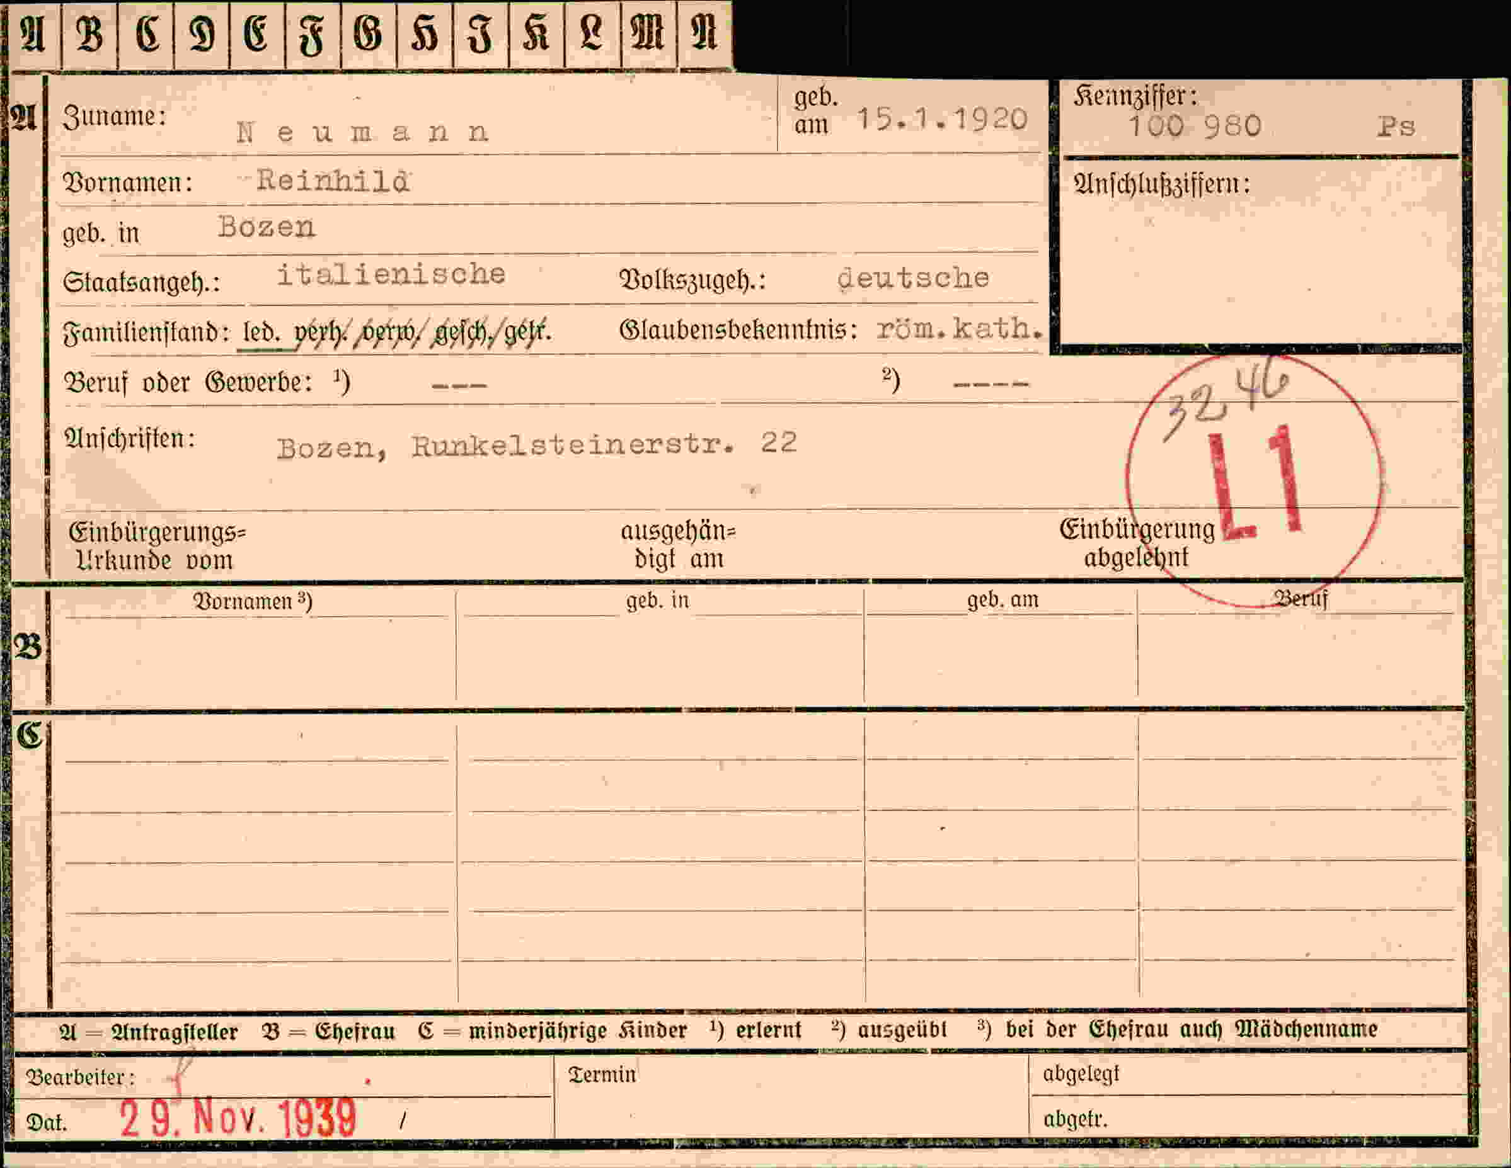Click the legend text C = minderjährige Kinder

[552, 1030]
